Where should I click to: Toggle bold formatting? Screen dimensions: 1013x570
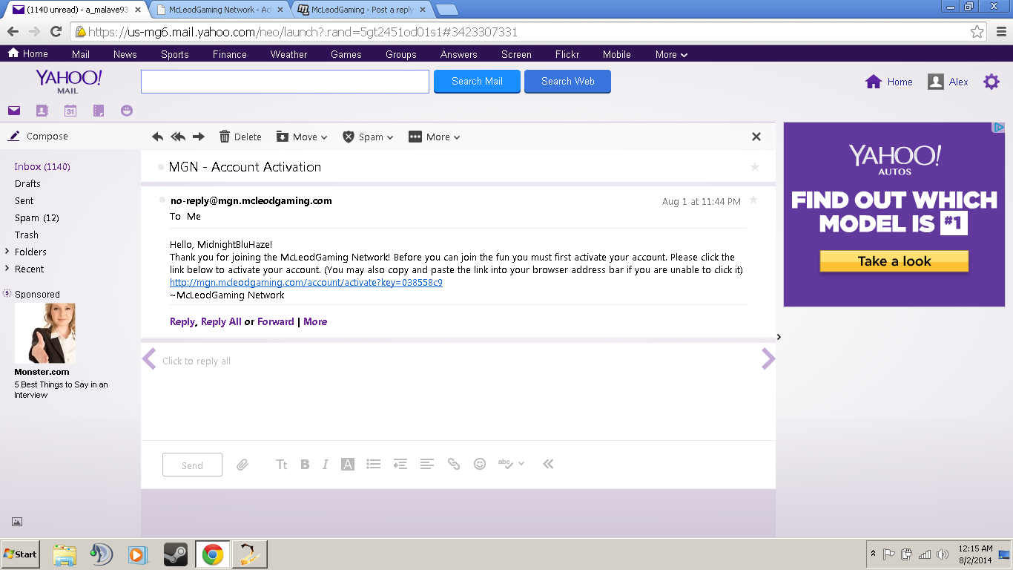305,465
